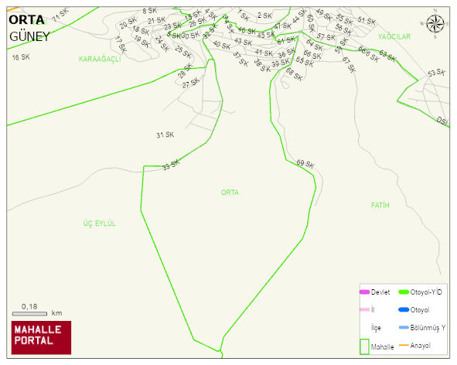This screenshot has height=365, width=457.
Task: Click the 8 SK street label
Action: pos(149,11)
